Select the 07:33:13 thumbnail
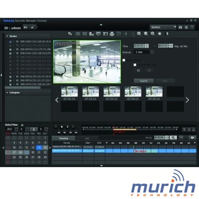Viewport: 199px width, 199px height. [x=112, y=92]
